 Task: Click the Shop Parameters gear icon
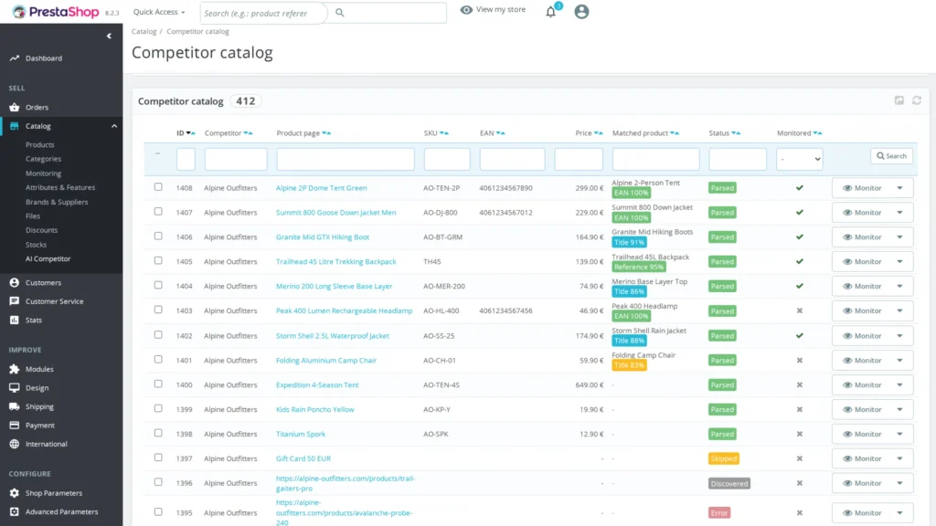15,493
